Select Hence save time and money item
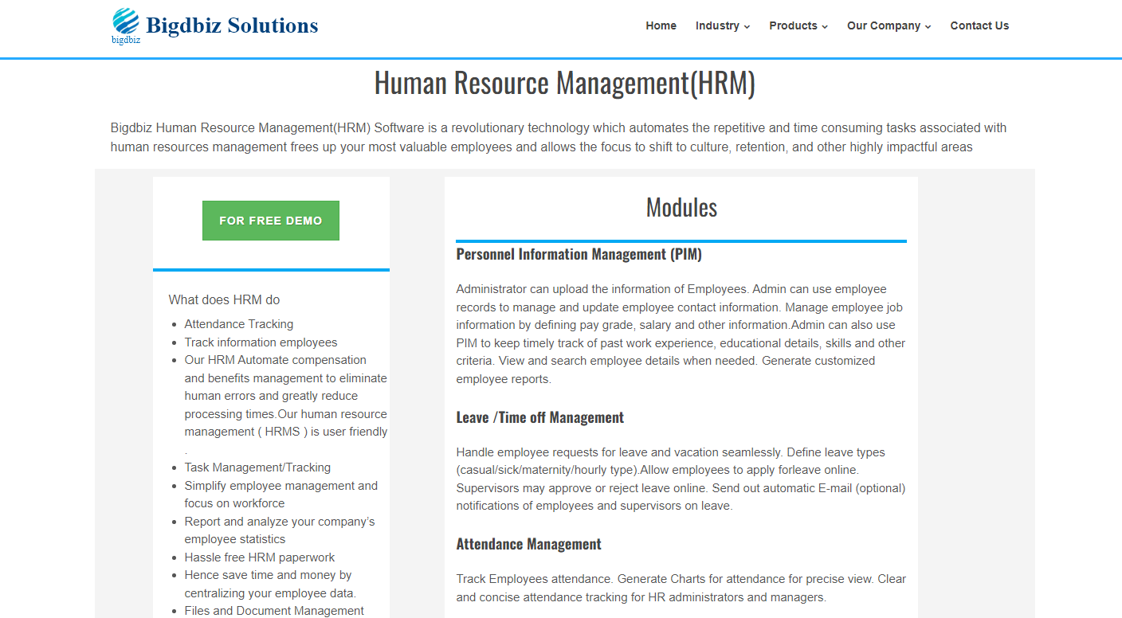This screenshot has height=618, width=1122. click(270, 584)
